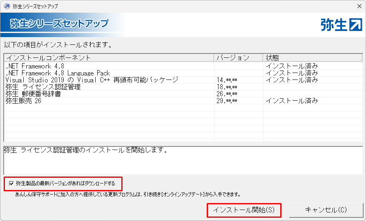Click the バージョン column header
The image size is (366, 221).
point(232,57)
